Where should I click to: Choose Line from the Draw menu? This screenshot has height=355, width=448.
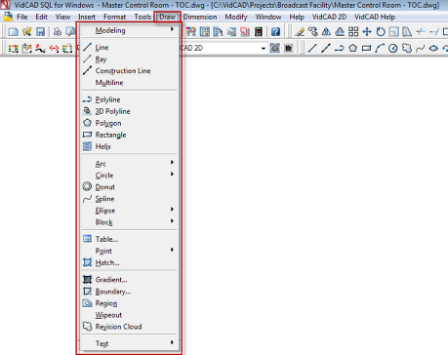coord(130,47)
